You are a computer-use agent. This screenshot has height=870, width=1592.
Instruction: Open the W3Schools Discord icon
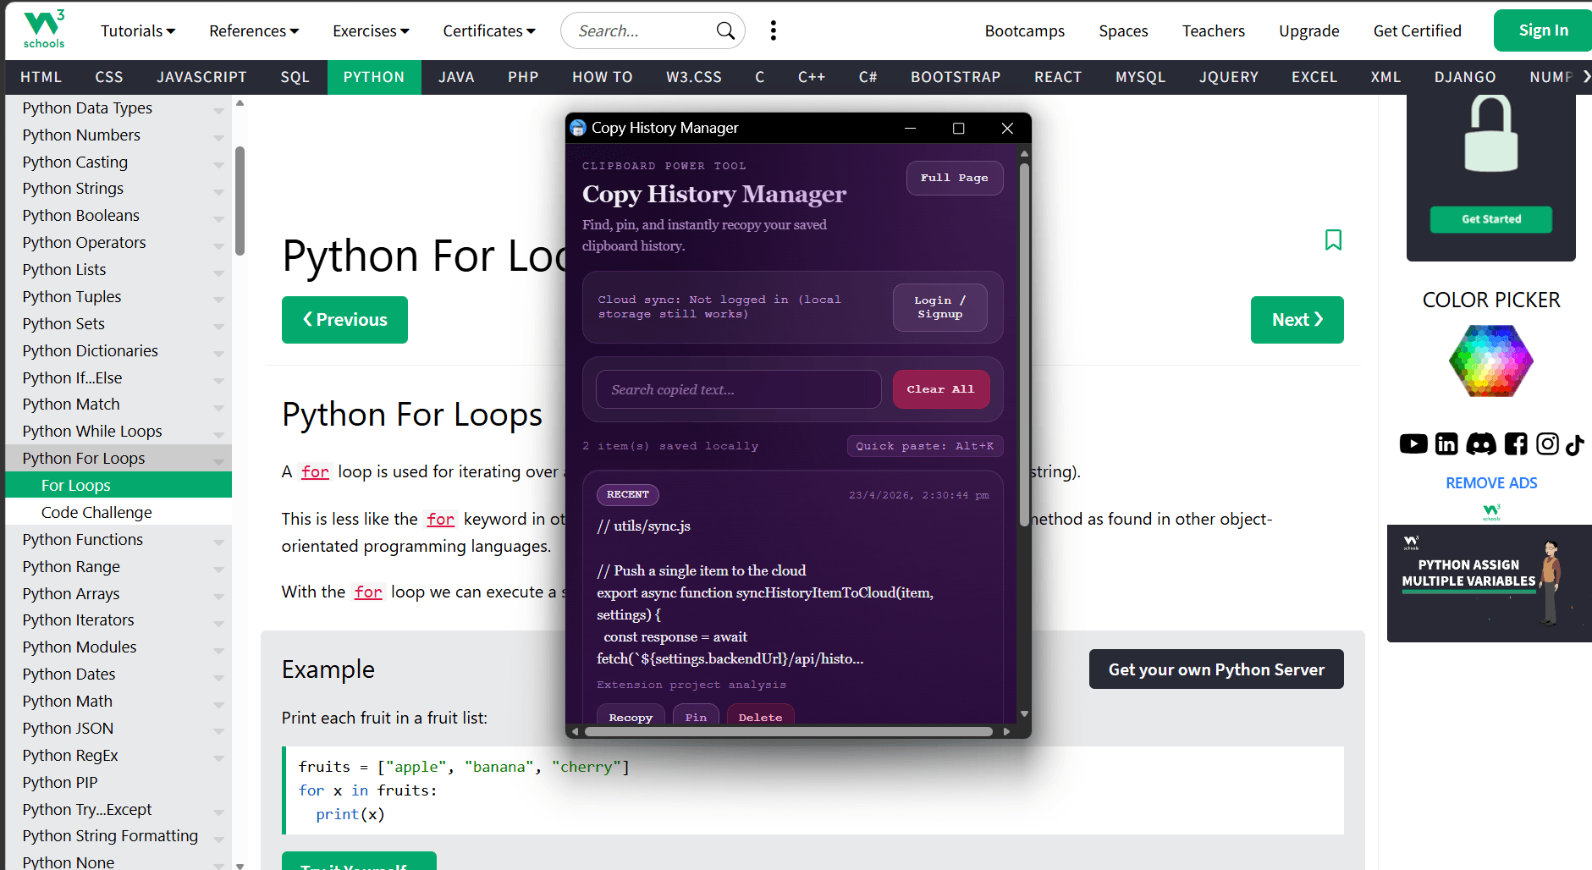1481,443
